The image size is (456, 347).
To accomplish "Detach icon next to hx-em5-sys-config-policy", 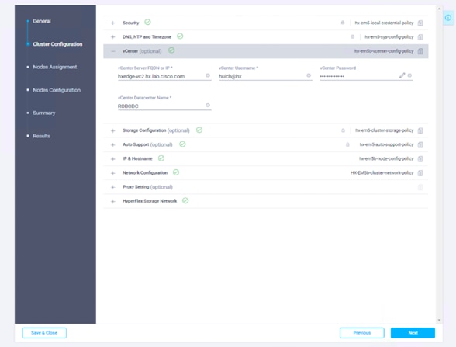I will coord(352,36).
